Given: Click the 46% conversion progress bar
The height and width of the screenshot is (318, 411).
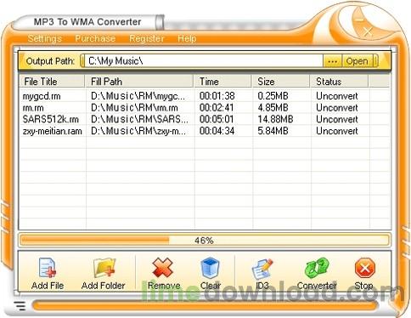Looking at the screenshot, I should (204, 241).
